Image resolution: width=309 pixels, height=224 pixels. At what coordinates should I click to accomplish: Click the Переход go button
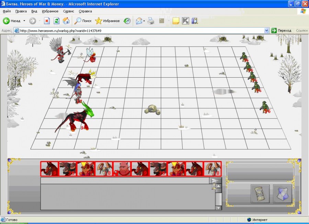click(x=281, y=31)
